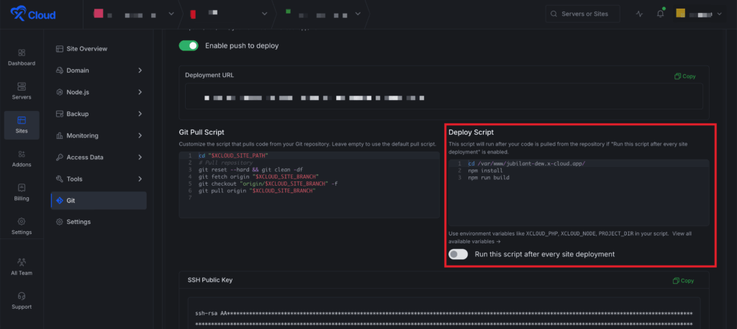
Task: Copy the SSH Public Key
Action: [683, 281]
